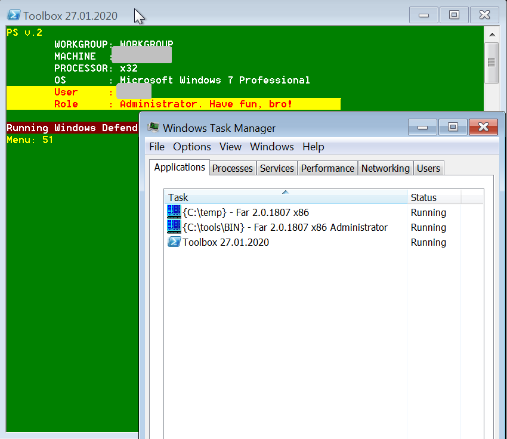Maximize the Windows Task Manager window
The width and height of the screenshot is (507, 439).
[x=453, y=127]
